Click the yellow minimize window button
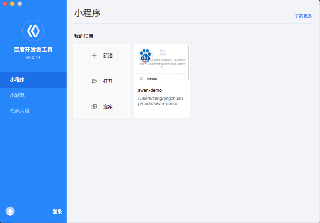The height and width of the screenshot is (223, 320). [12, 4]
